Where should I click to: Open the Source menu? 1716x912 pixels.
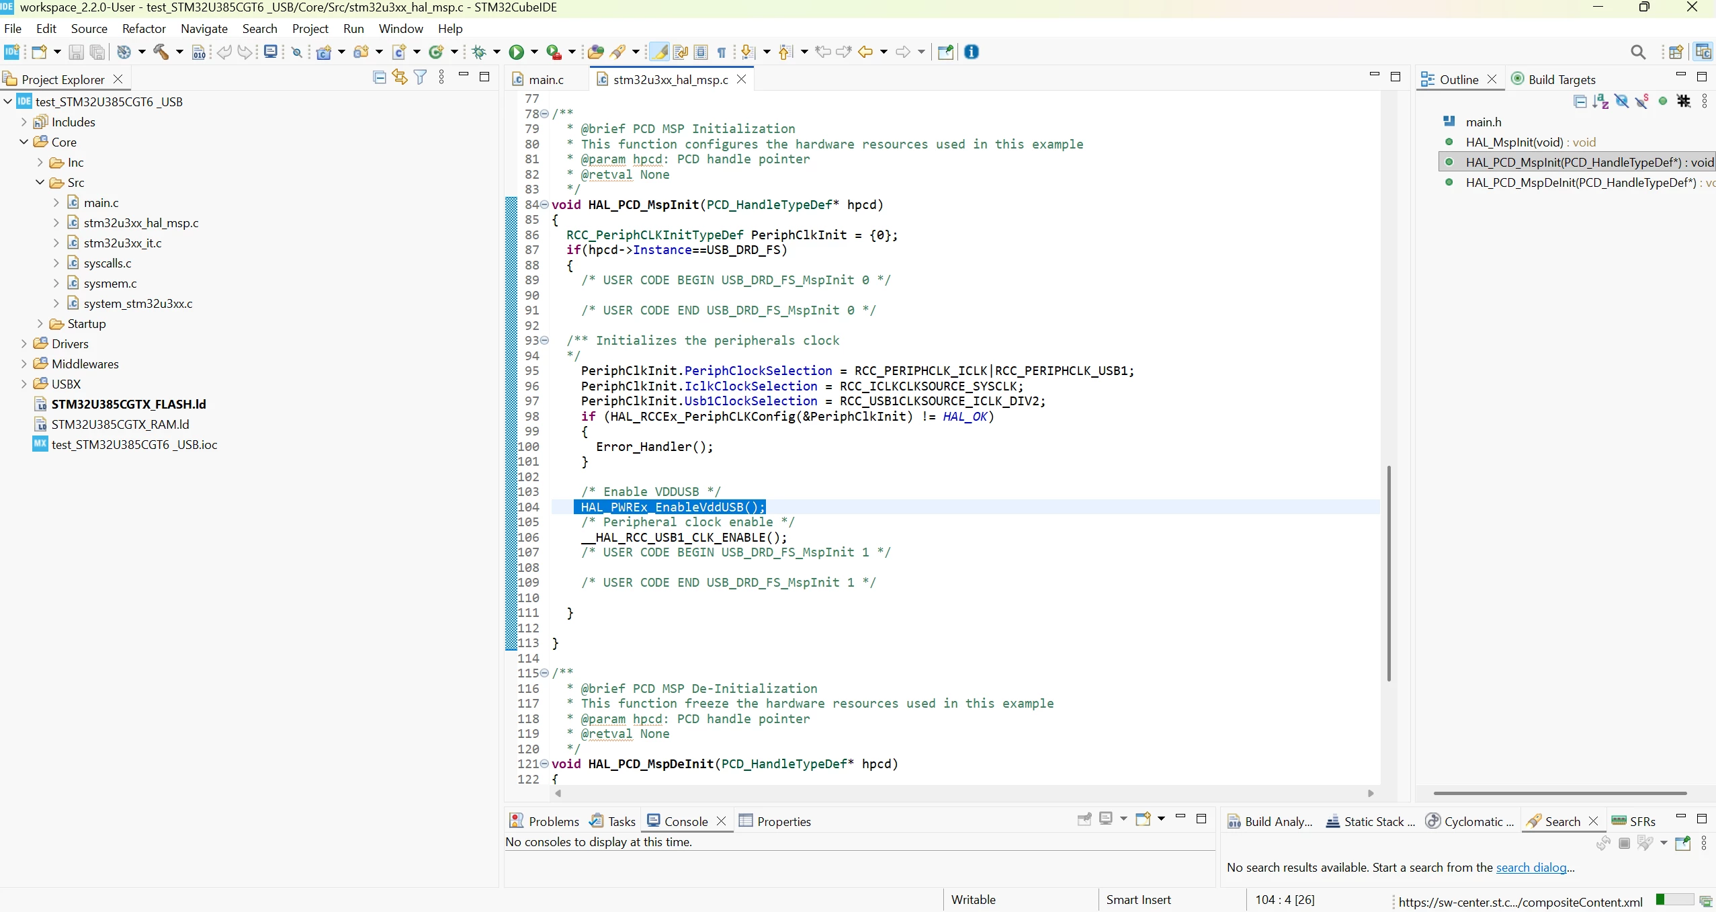tap(89, 29)
